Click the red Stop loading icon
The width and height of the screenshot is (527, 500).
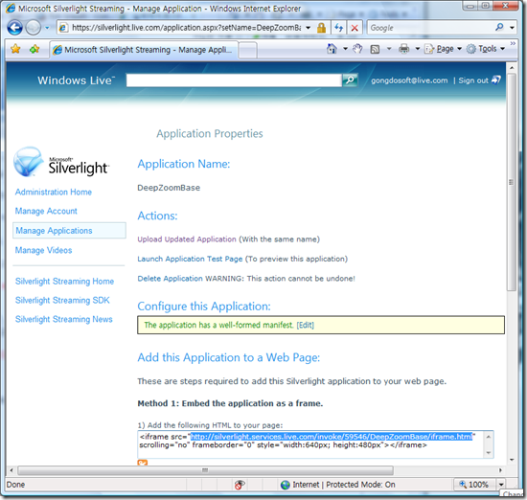click(355, 28)
